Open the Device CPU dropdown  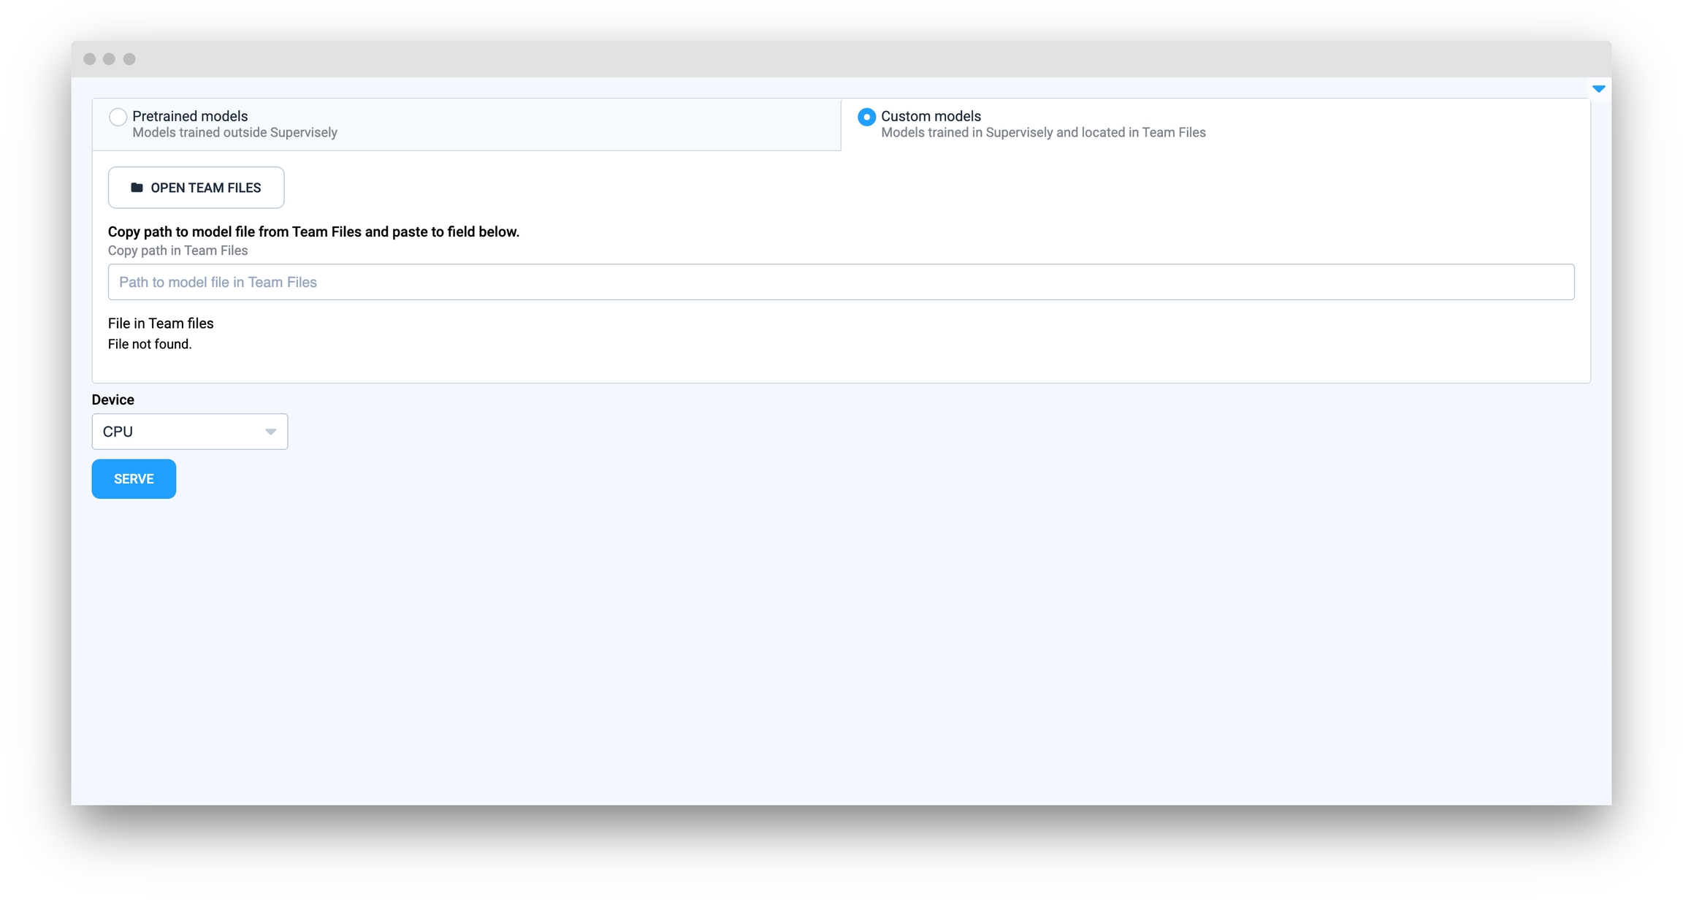pyautogui.click(x=190, y=432)
